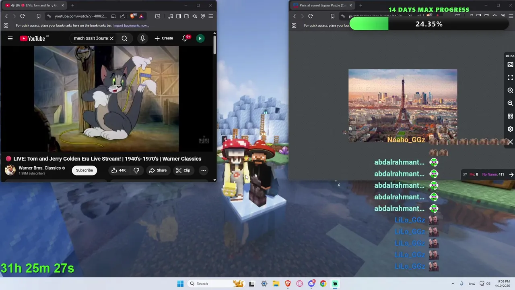This screenshot has width=515, height=290.
Task: Open Brave main menu in YouTube window
Action: click(x=211, y=16)
